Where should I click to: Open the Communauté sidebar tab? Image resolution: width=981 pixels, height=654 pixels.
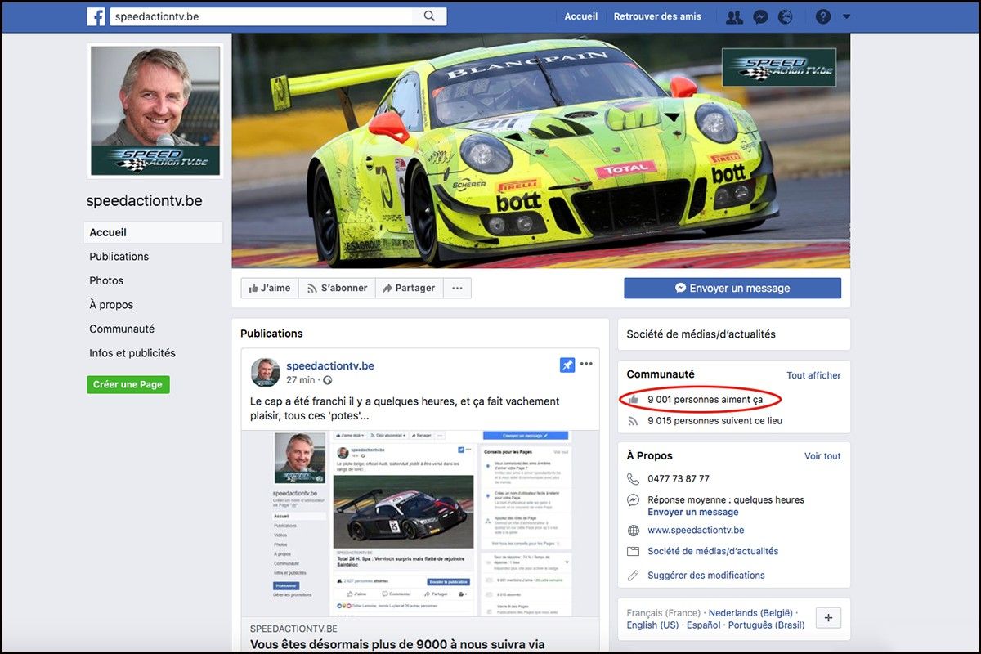[x=122, y=329]
